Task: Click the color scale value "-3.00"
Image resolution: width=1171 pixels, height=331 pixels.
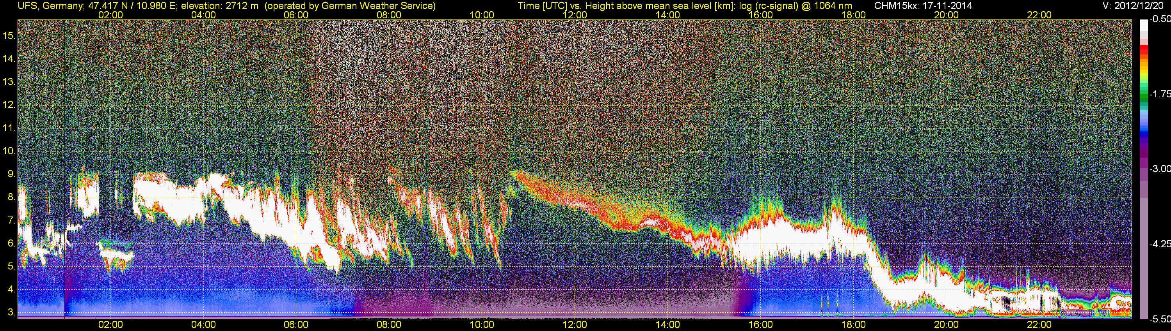Action: (x=1160, y=169)
